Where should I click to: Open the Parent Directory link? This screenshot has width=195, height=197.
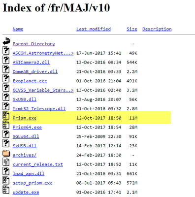(x=34, y=44)
